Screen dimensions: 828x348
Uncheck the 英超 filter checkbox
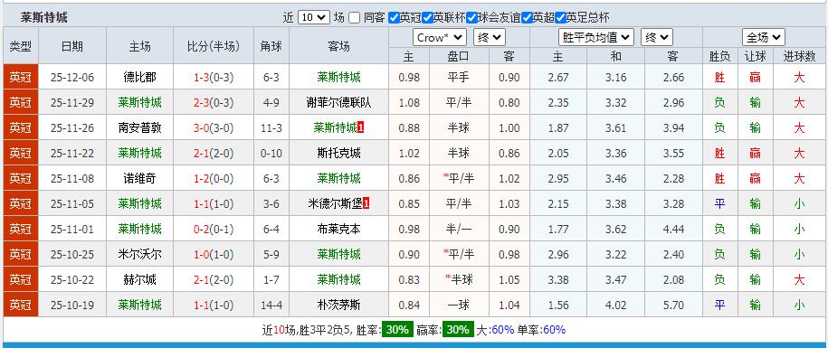(x=527, y=17)
